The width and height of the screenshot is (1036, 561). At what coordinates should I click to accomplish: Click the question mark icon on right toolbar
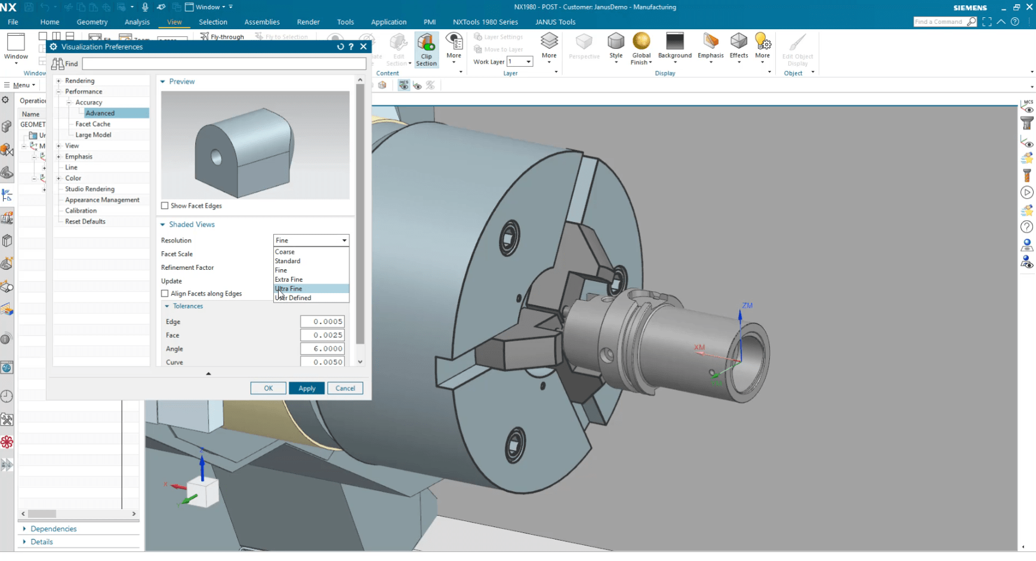coord(1026,227)
